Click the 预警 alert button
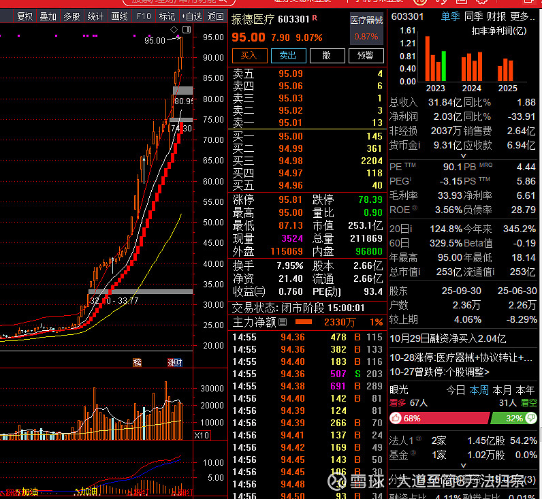Image resolution: width=542 pixels, height=499 pixels. click(366, 56)
